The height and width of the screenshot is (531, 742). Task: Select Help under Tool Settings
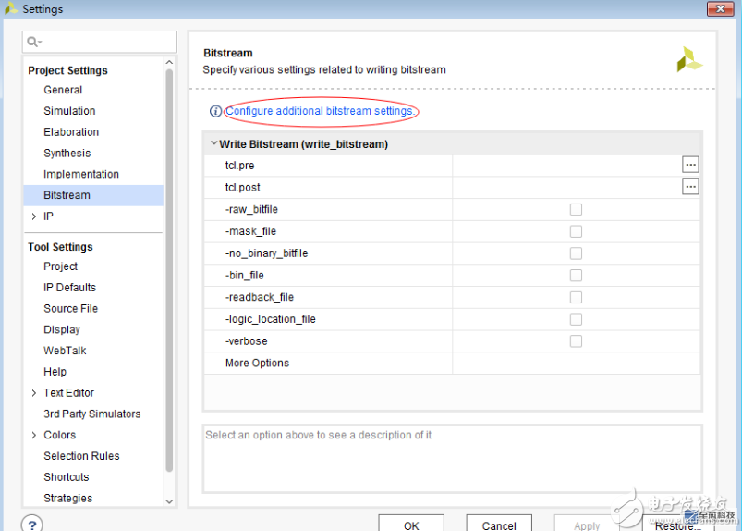[55, 372]
